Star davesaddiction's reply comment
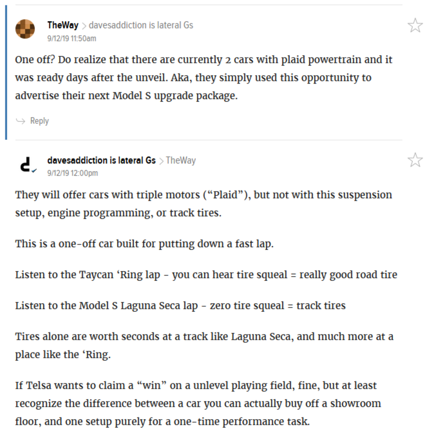The image size is (434, 436). tap(415, 160)
